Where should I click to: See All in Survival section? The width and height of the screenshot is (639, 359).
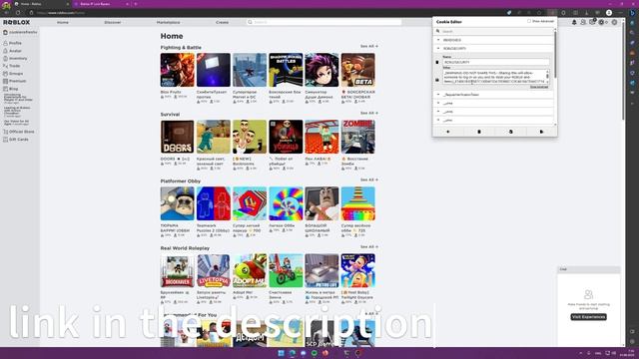click(368, 113)
